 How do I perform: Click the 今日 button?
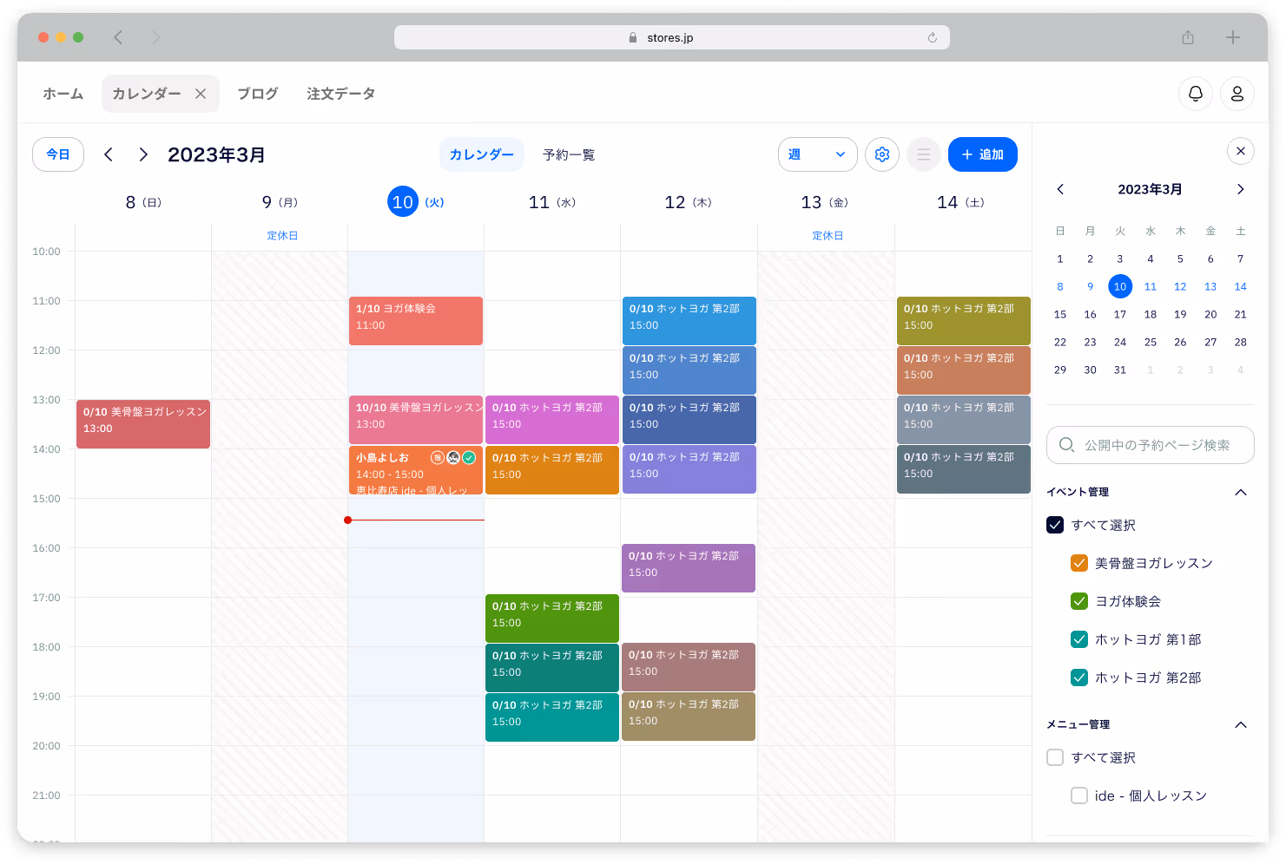click(58, 154)
